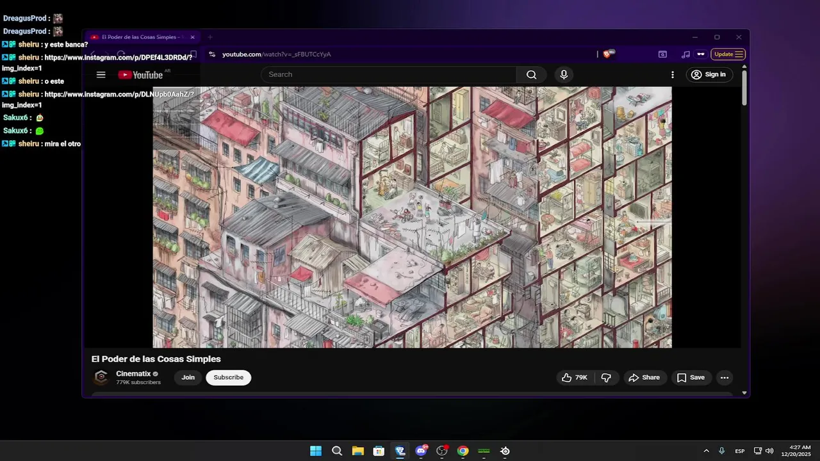Switch to Brave browser in taskbar
Image resolution: width=820 pixels, height=461 pixels.
click(400, 451)
